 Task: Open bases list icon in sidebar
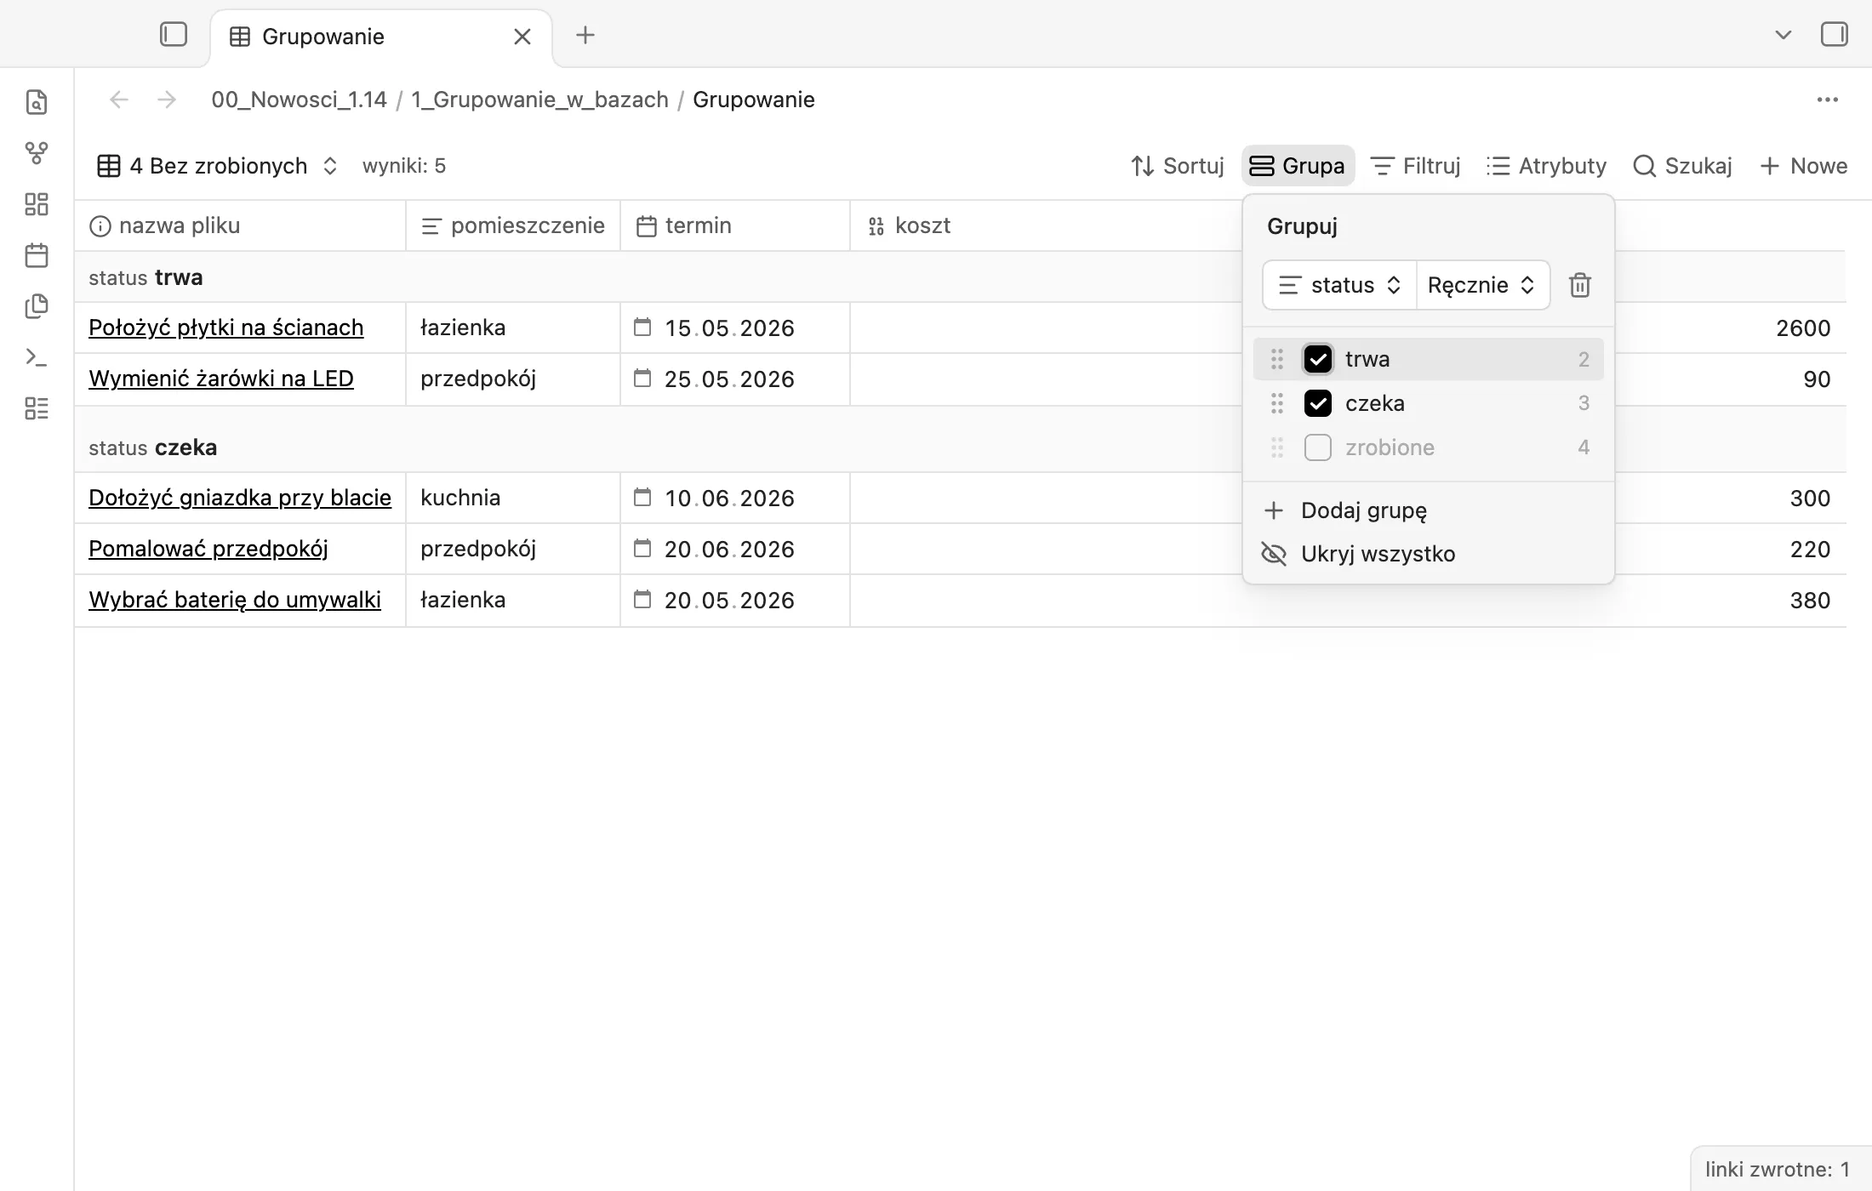click(37, 408)
